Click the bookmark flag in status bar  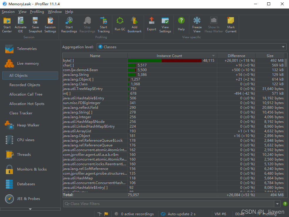point(106,214)
